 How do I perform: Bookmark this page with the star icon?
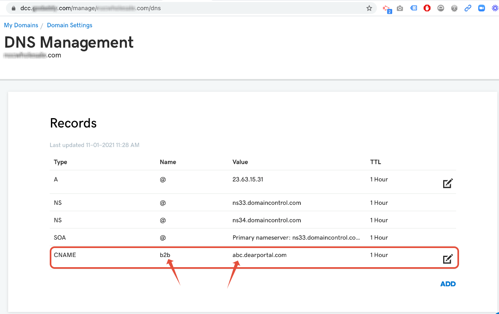tap(369, 8)
